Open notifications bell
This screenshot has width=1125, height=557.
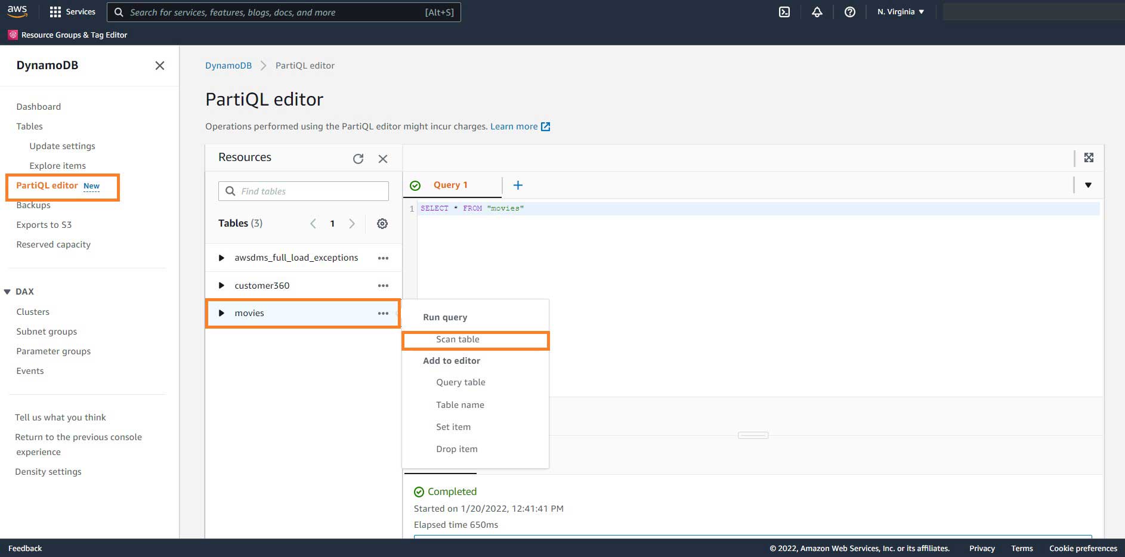(x=817, y=12)
